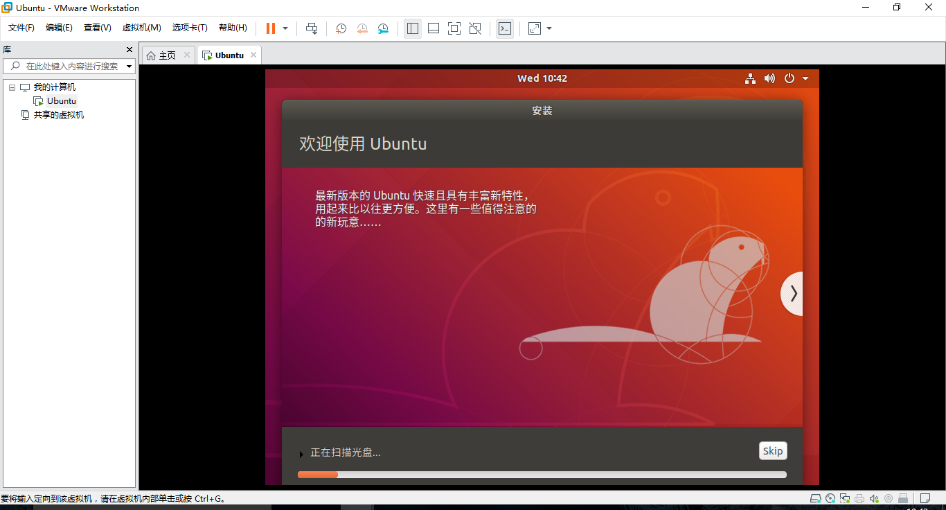Screen dimensions: 946x510
Task: Toggle the console view button
Action: [x=505, y=28]
